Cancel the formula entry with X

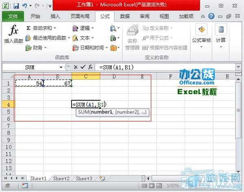click(x=76, y=67)
